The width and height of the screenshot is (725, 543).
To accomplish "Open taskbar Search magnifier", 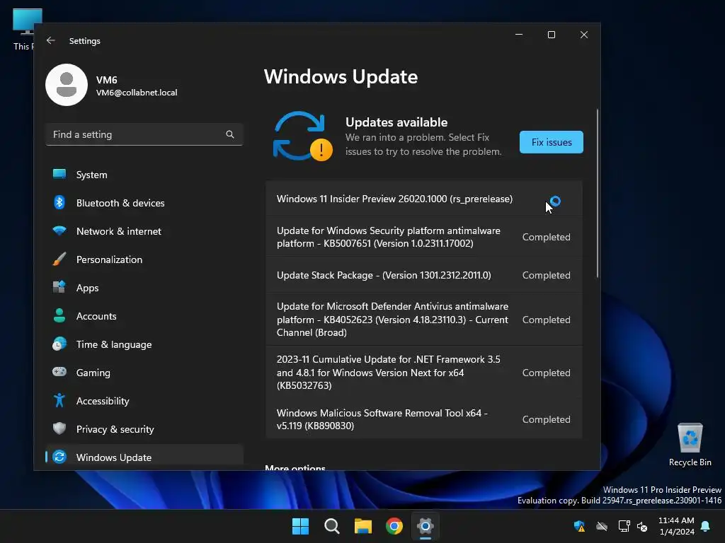I will (331, 526).
